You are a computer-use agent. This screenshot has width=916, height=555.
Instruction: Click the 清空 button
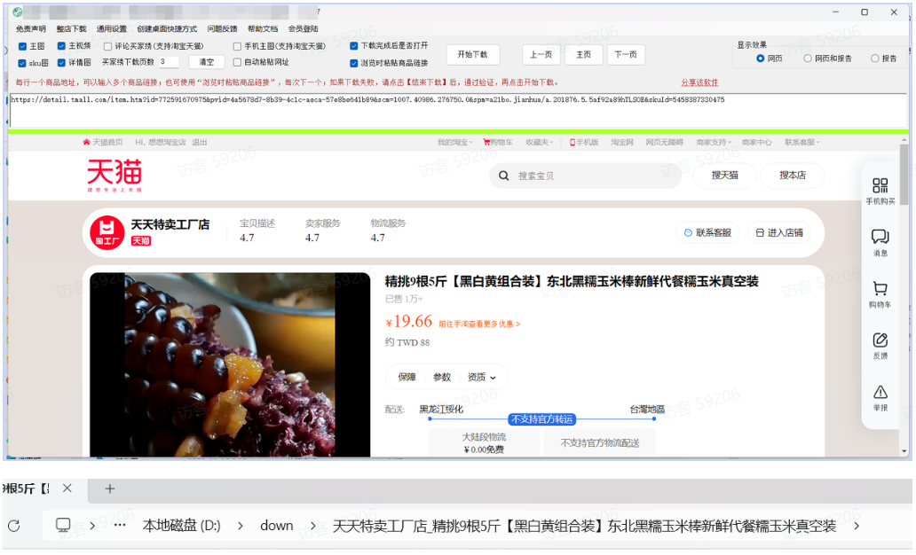[x=207, y=62]
